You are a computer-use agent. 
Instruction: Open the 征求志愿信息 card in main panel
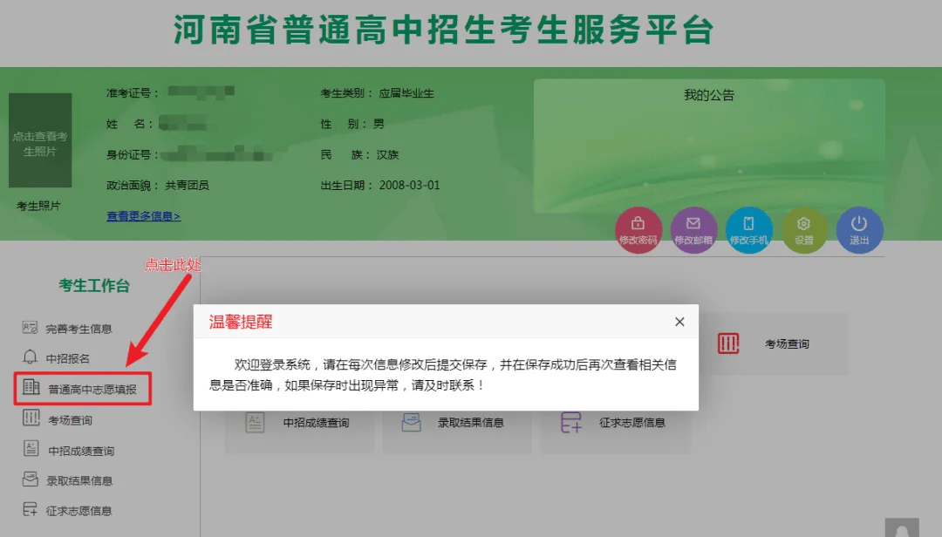615,432
